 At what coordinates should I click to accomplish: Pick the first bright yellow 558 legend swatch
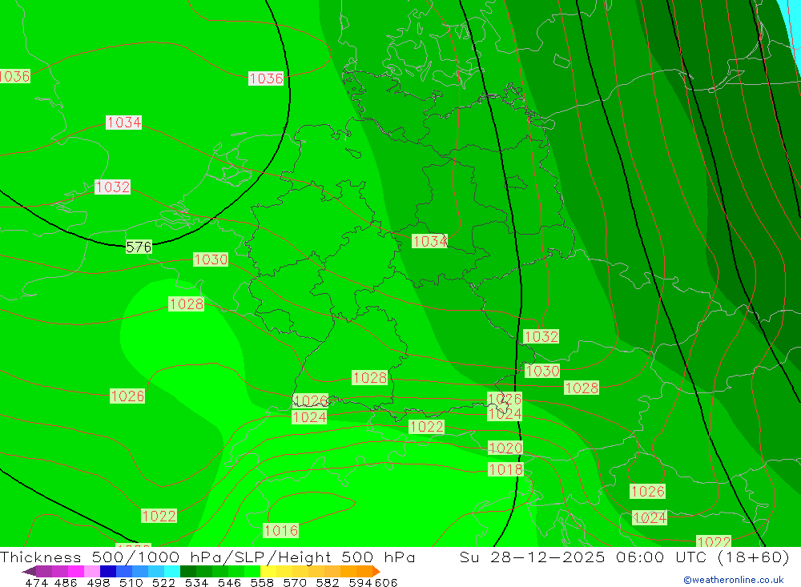click(x=268, y=571)
